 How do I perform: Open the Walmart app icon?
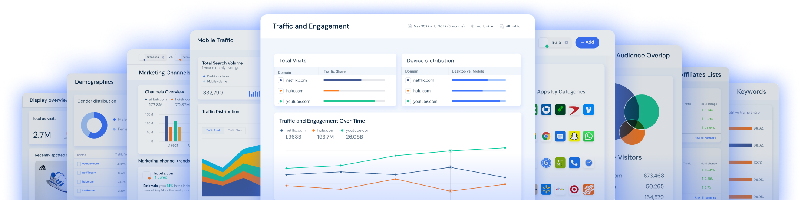click(546, 189)
